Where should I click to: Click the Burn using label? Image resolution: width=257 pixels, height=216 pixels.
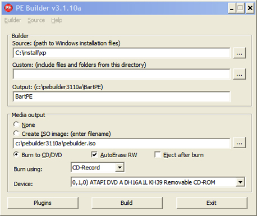click(x=28, y=169)
